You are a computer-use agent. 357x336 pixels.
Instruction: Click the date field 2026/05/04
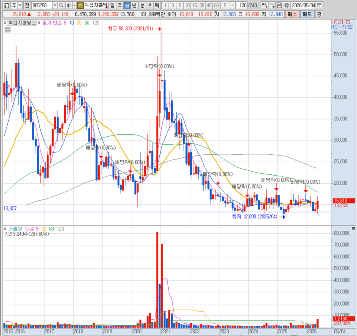303,5
